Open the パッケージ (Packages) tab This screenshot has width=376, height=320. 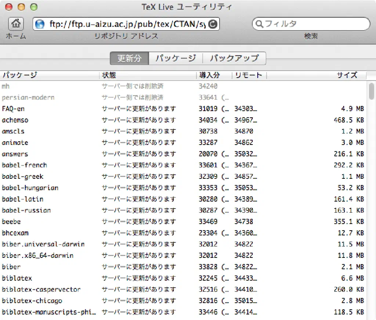pos(176,58)
